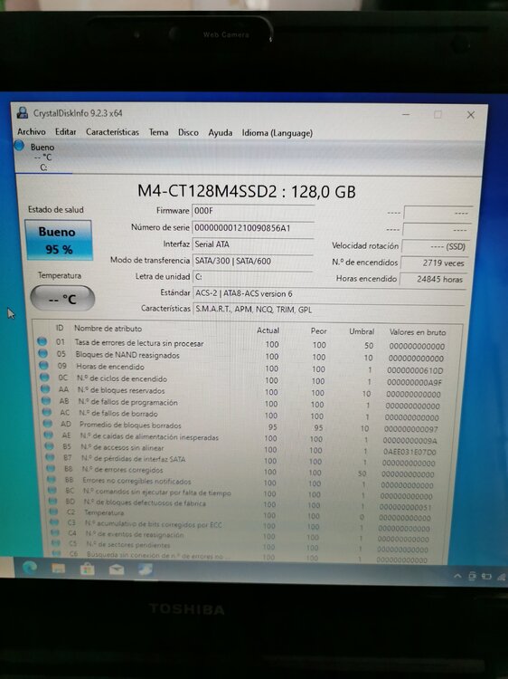Image resolution: width=508 pixels, height=679 pixels.
Task: Open the Tema menu
Action: point(159,132)
